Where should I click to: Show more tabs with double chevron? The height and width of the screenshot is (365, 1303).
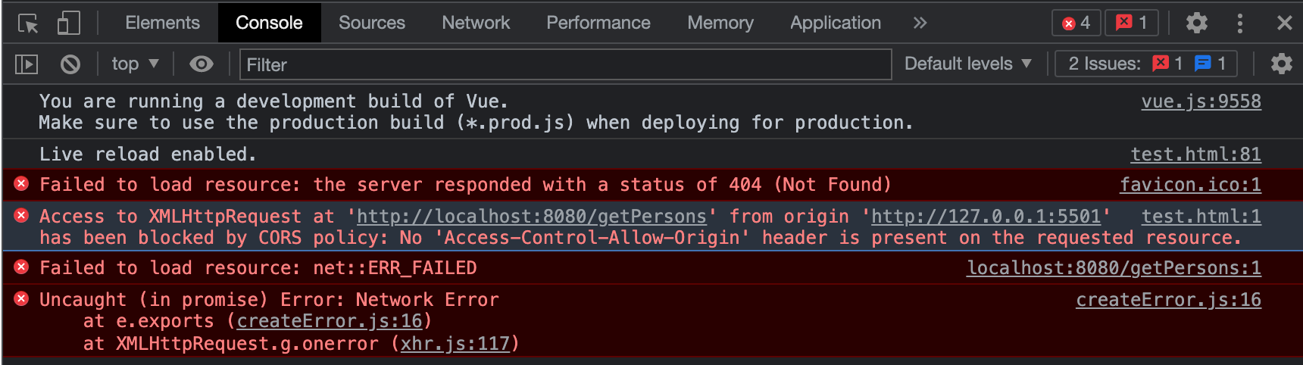920,23
